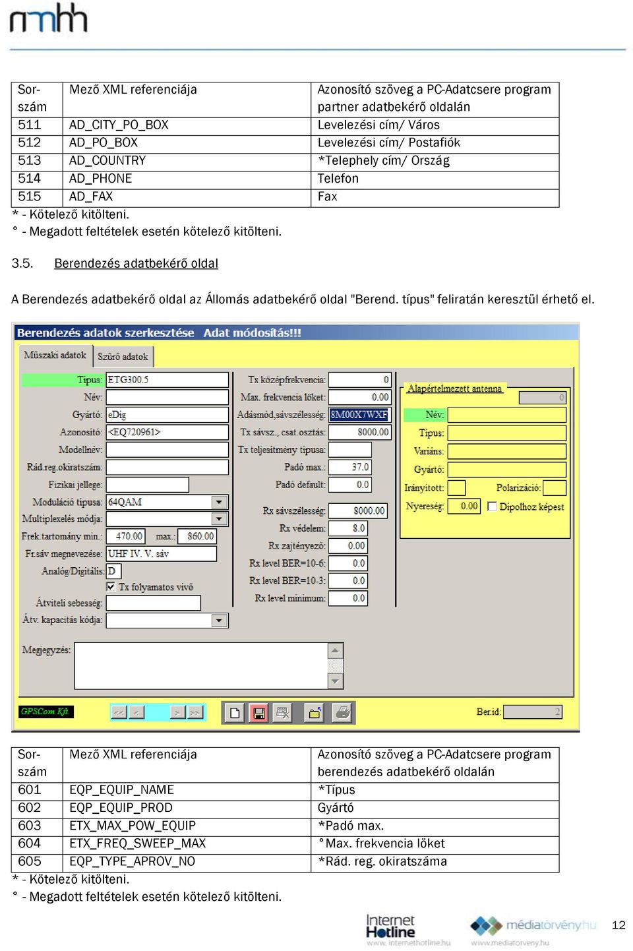
Task: Click the antenna Variáns field
Action: pos(507,451)
